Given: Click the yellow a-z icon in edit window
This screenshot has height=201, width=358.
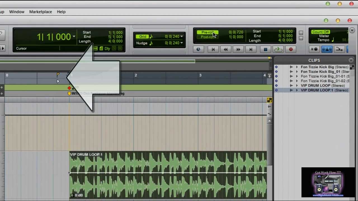Looking at the screenshot, I should (x=269, y=100).
